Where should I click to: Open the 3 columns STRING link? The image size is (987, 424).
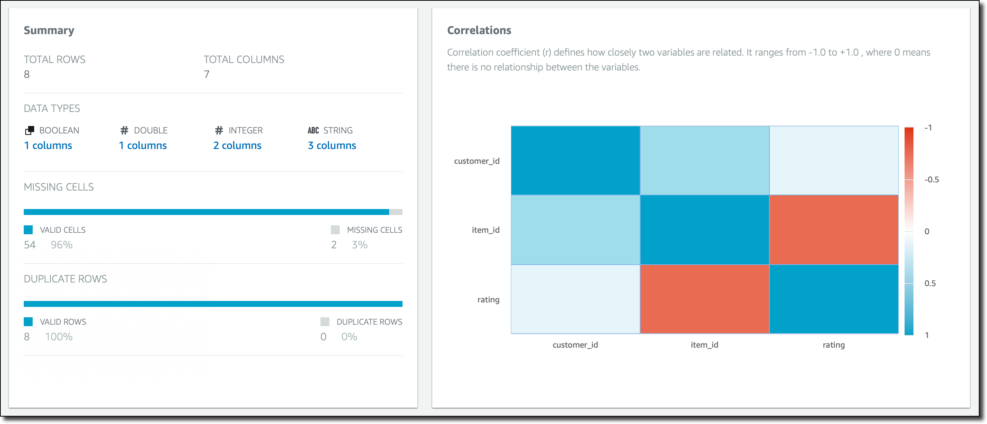pos(332,146)
